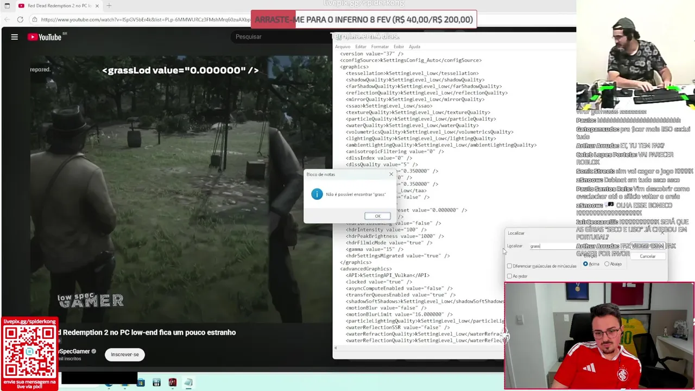
Task: Close the Red Dead Redemption tab
Action: [97, 6]
